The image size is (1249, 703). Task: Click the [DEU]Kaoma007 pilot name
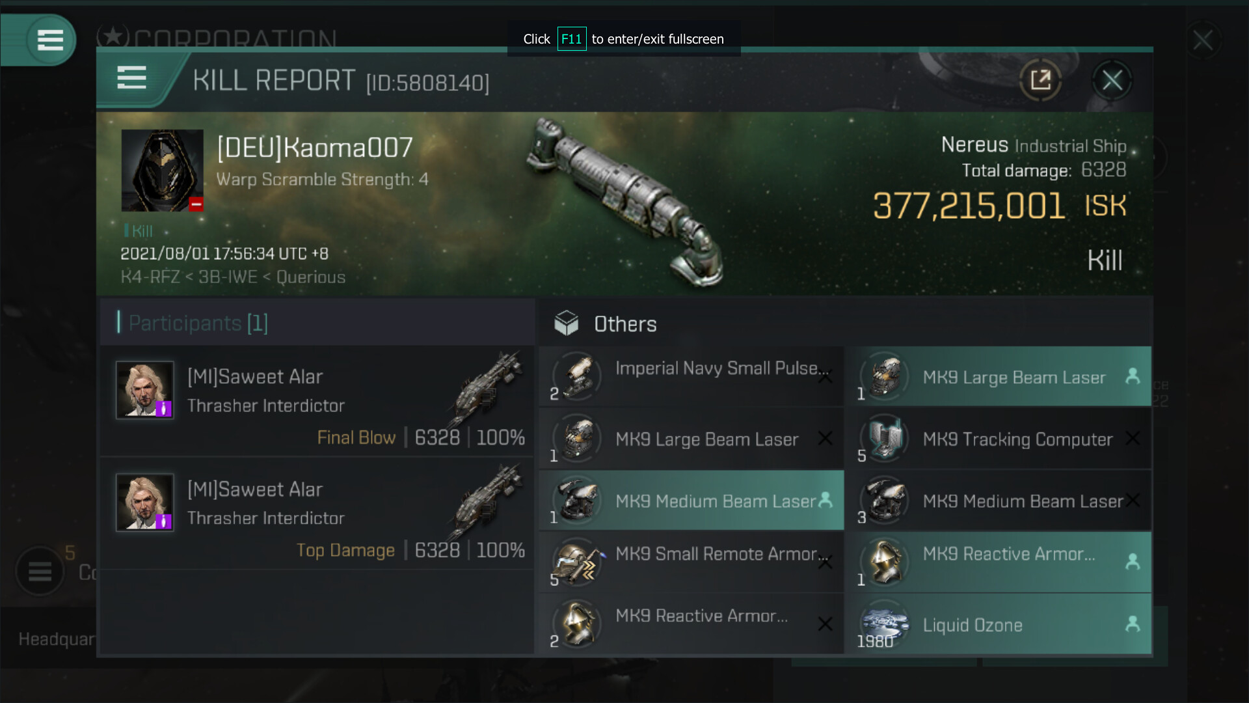pos(315,148)
